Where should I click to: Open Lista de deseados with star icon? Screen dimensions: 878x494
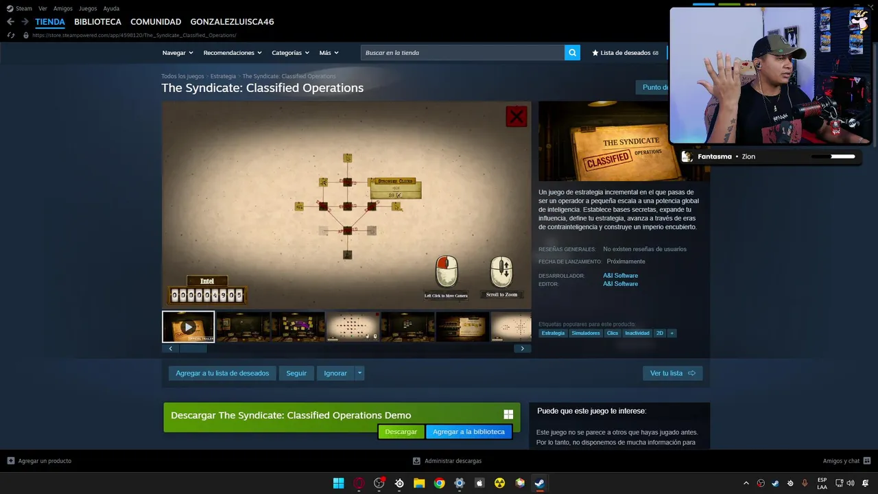(x=625, y=53)
